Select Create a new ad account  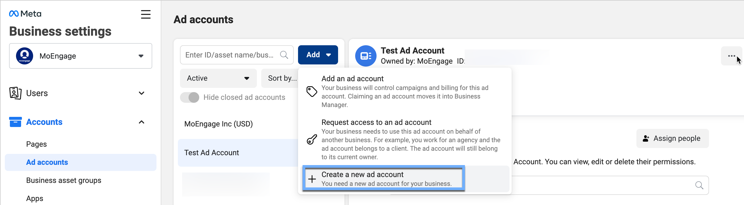[x=383, y=179]
